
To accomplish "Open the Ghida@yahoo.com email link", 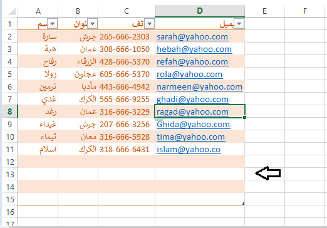I will [194, 125].
